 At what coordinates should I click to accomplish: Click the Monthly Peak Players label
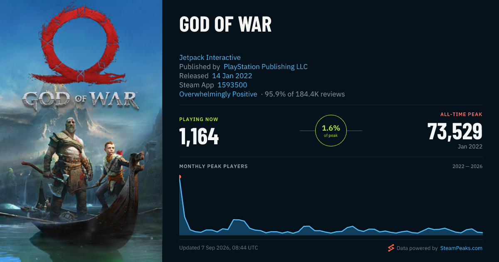pos(213,166)
